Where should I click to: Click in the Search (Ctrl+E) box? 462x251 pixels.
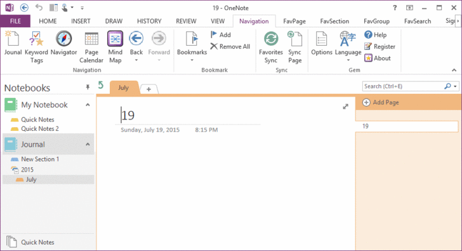pos(402,86)
